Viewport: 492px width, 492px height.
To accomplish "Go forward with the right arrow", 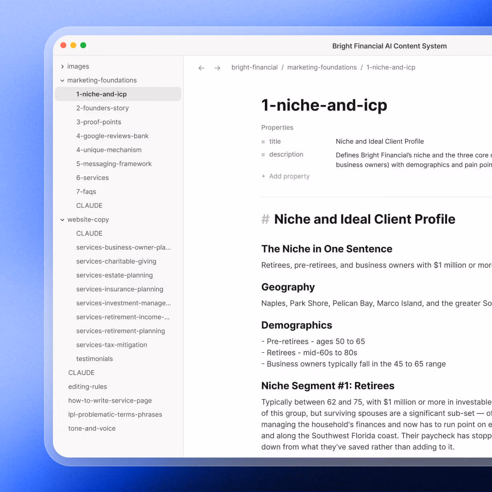I will (217, 68).
